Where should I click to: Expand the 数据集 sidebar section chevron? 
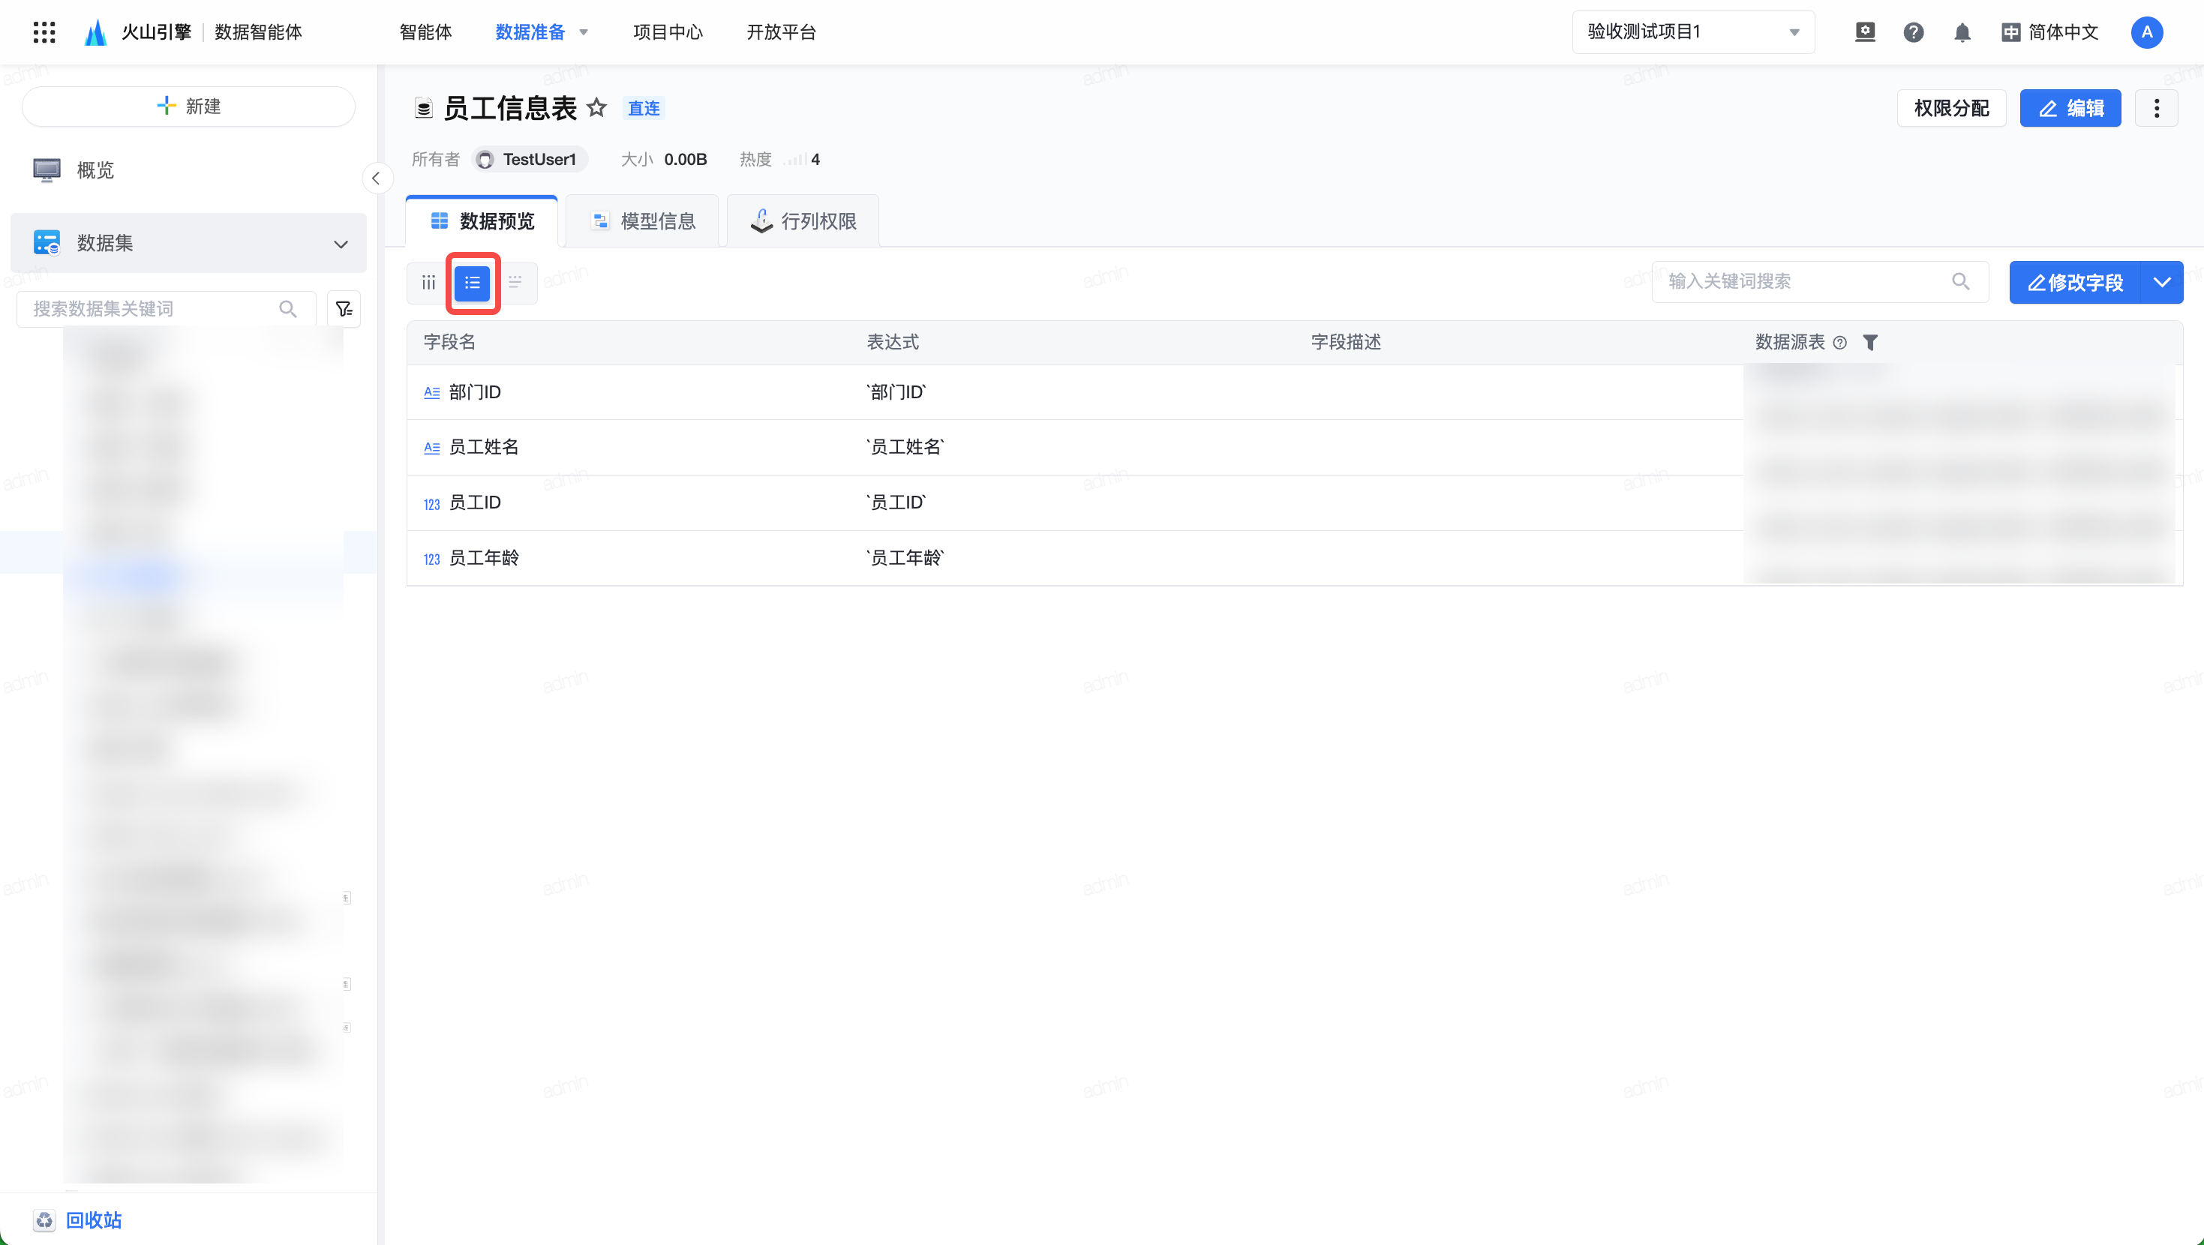[x=341, y=244]
